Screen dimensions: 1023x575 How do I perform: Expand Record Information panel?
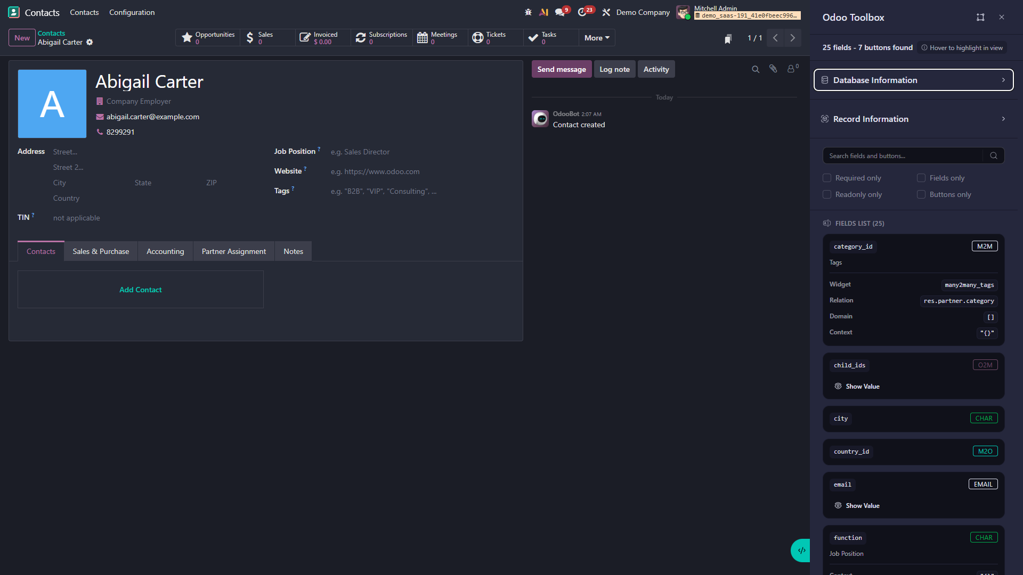[913, 119]
